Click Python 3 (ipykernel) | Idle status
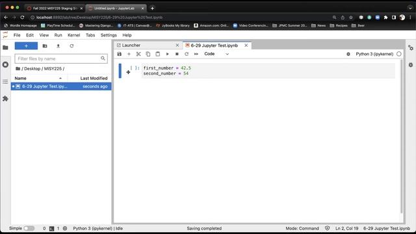Screen dimensions: 416x234 98,228
